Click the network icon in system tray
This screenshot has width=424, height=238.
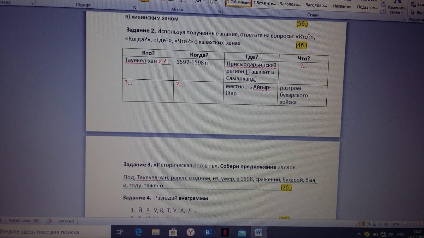point(383,234)
